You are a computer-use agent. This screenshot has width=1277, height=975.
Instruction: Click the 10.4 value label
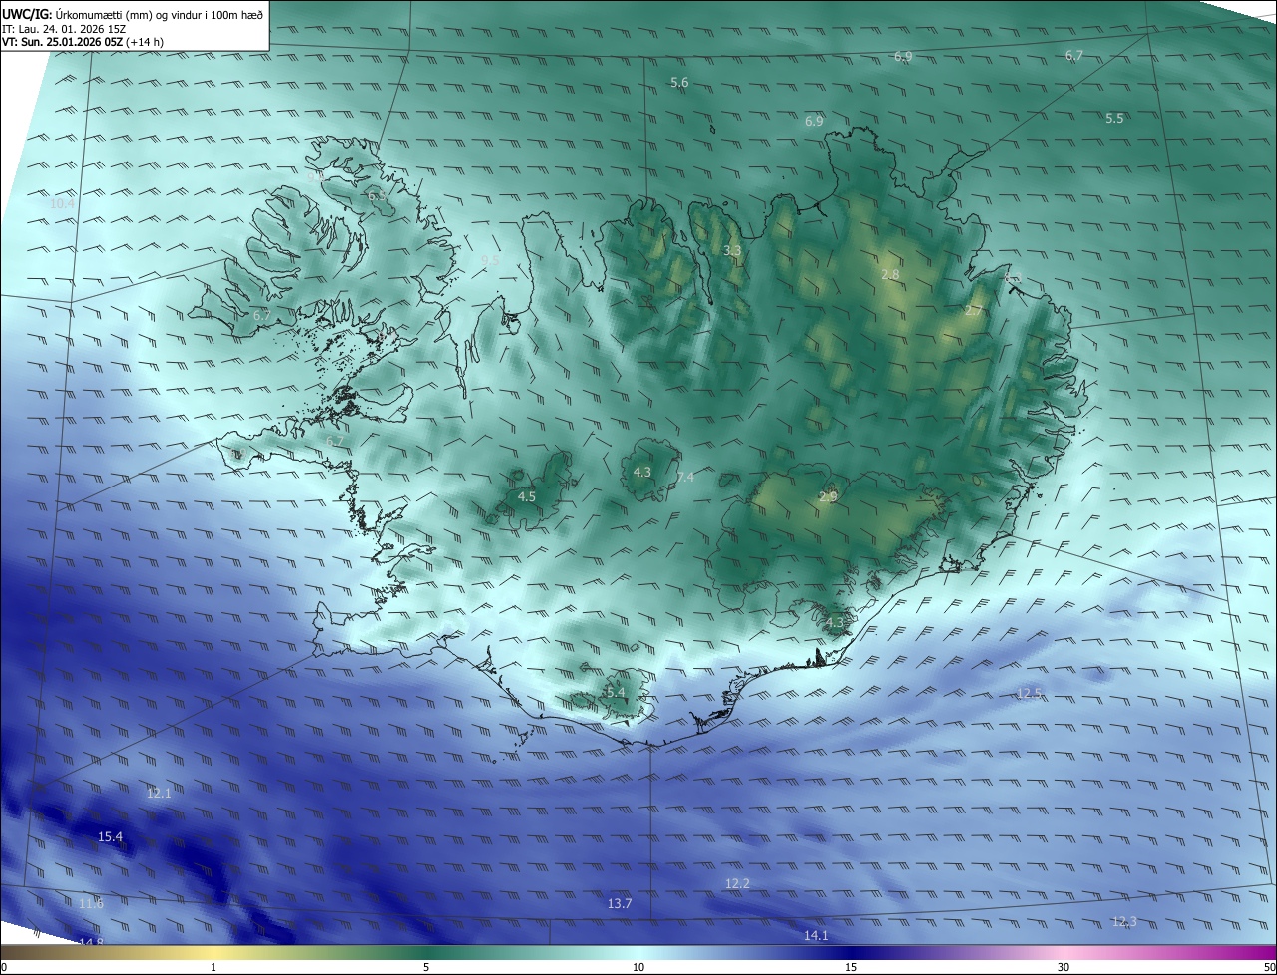click(x=63, y=203)
